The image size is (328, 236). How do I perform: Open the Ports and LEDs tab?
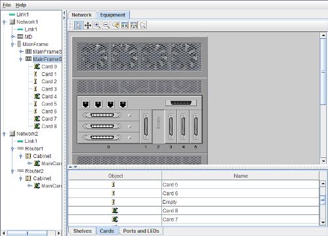pyautogui.click(x=141, y=231)
